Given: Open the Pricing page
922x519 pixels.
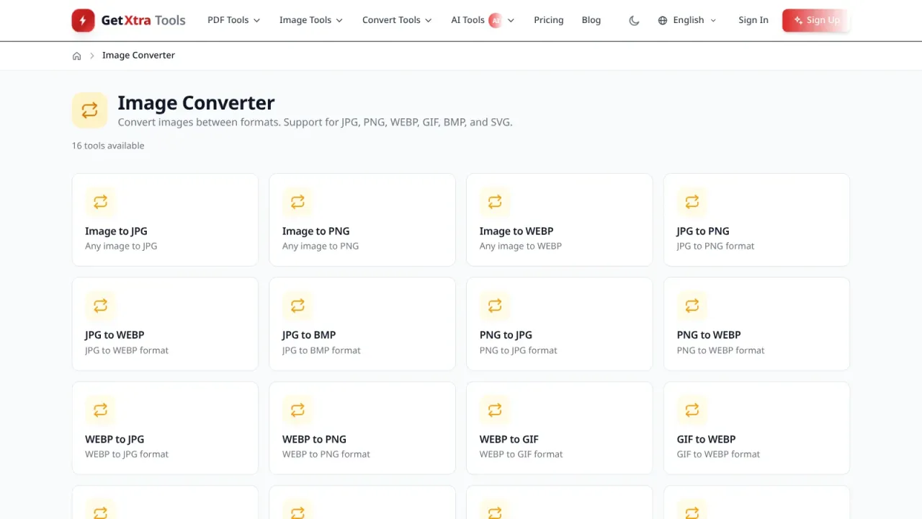Looking at the screenshot, I should (x=549, y=20).
